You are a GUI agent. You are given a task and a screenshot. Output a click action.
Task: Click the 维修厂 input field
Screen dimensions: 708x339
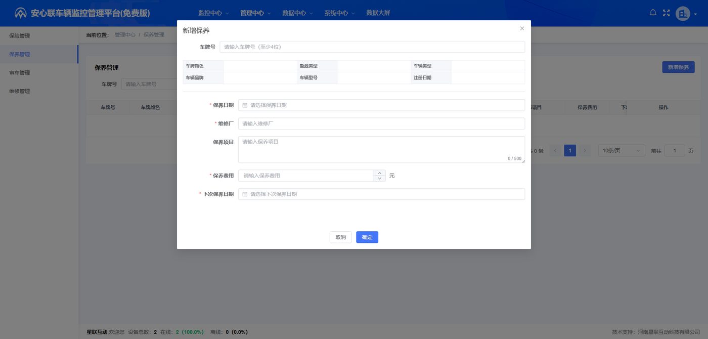[x=381, y=123]
